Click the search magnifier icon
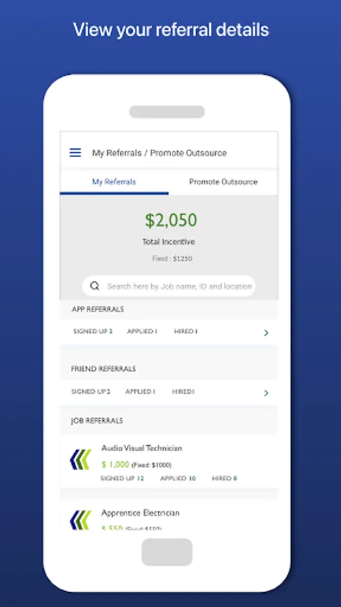This screenshot has height=607, width=341. point(95,286)
